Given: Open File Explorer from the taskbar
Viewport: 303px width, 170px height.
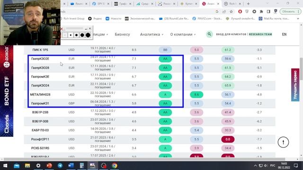Looking at the screenshot, I should (x=27, y=166).
